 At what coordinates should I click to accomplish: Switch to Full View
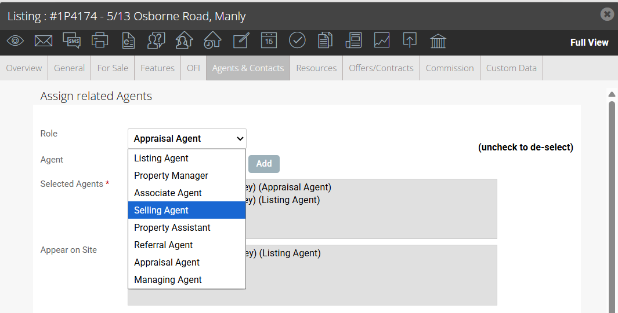589,42
